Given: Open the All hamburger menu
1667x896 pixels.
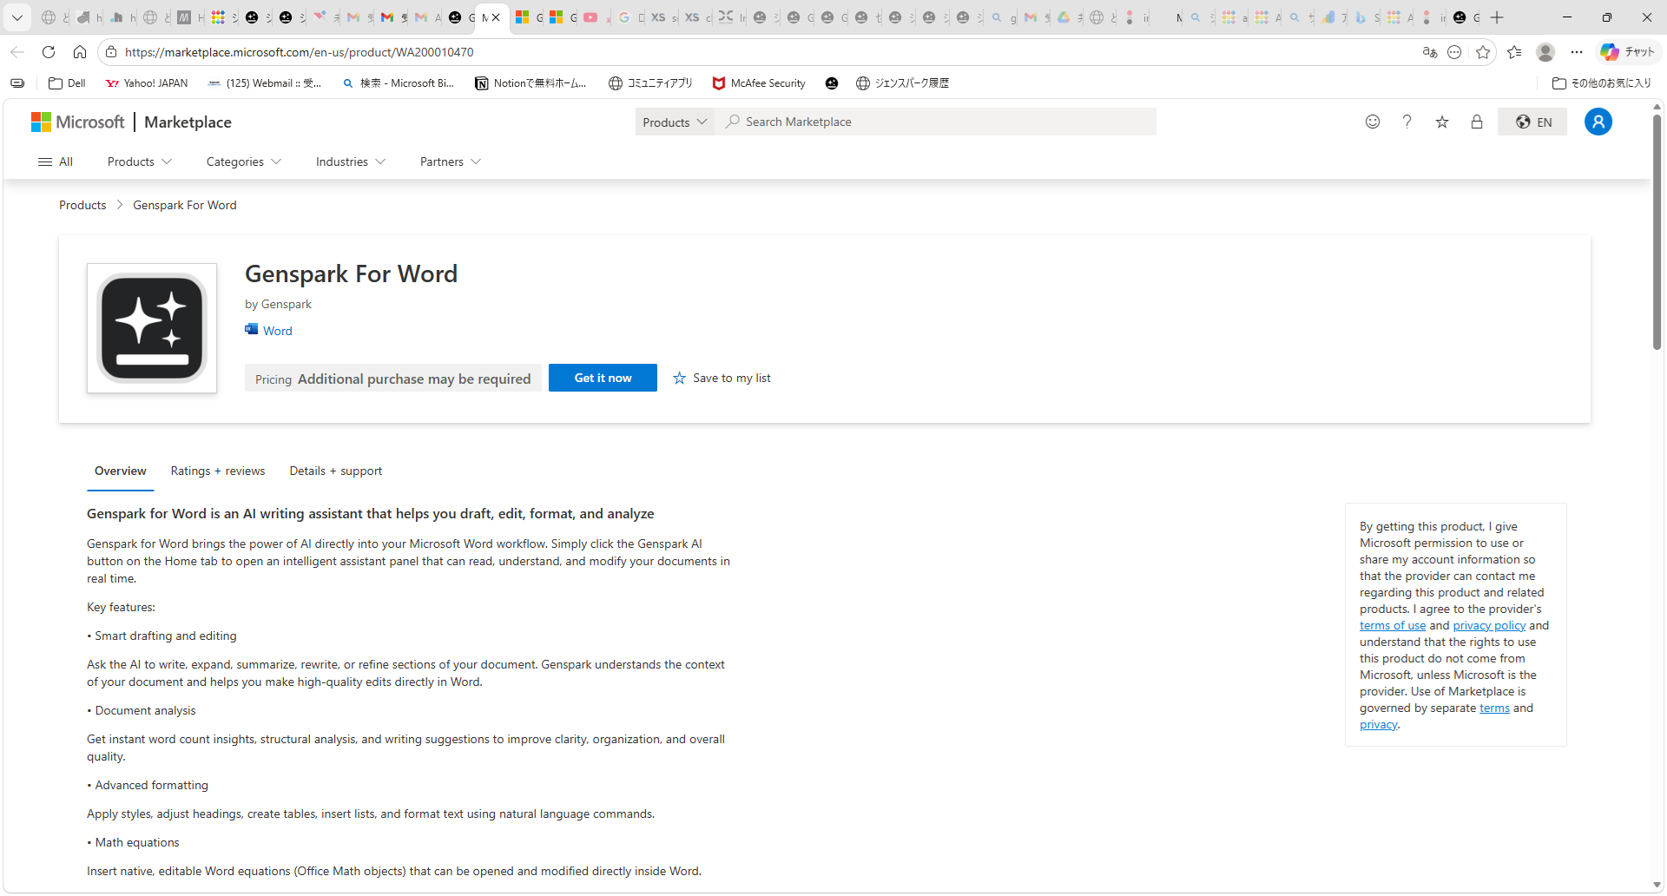Looking at the screenshot, I should (x=55, y=161).
